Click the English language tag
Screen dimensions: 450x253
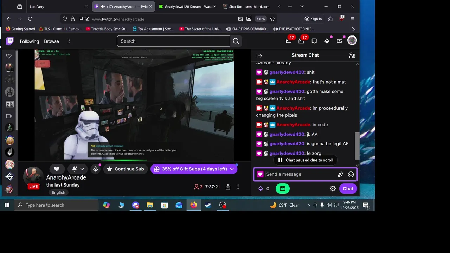pos(58,192)
